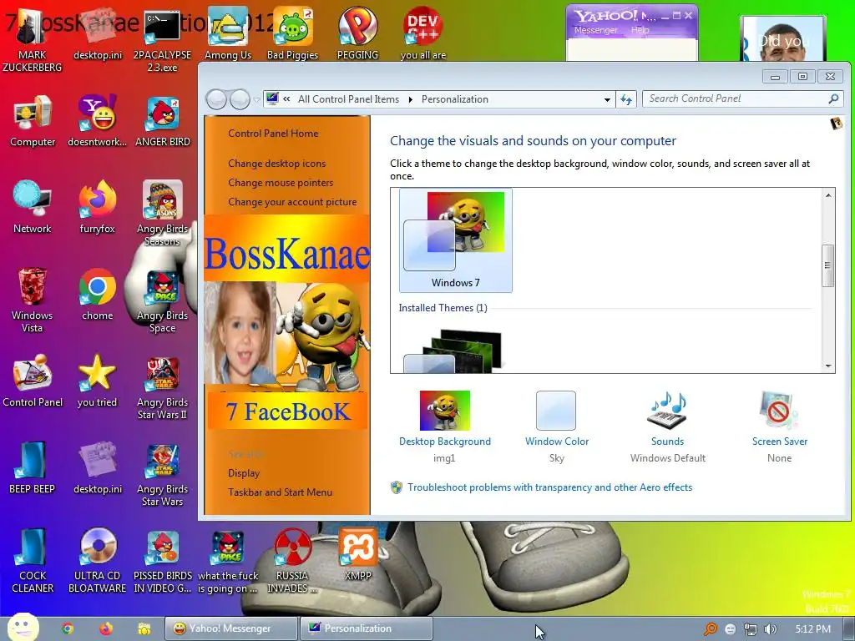Screen dimensions: 855x641
Task: Open the ANGER BIRD shortcut
Action: [x=163, y=121]
